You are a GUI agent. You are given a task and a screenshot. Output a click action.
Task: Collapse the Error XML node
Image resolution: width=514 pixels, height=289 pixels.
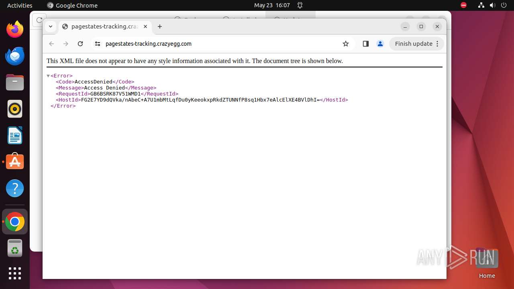coord(48,76)
